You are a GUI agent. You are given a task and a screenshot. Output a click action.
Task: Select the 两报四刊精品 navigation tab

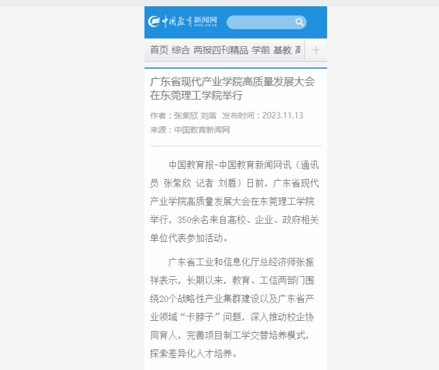coord(221,50)
